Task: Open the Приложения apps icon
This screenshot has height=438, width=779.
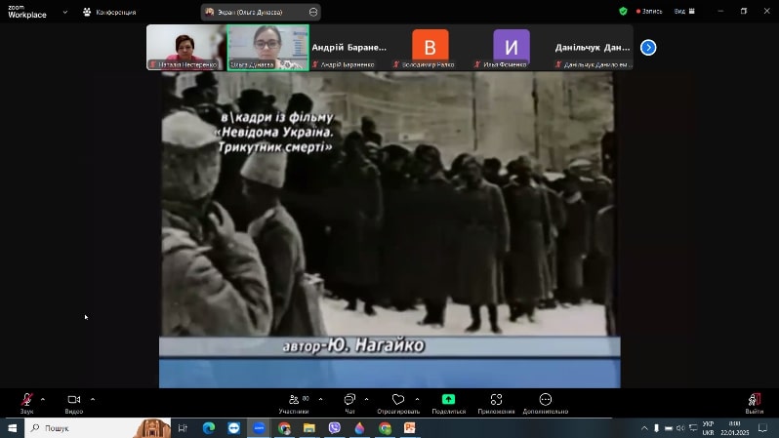Action: click(x=496, y=400)
